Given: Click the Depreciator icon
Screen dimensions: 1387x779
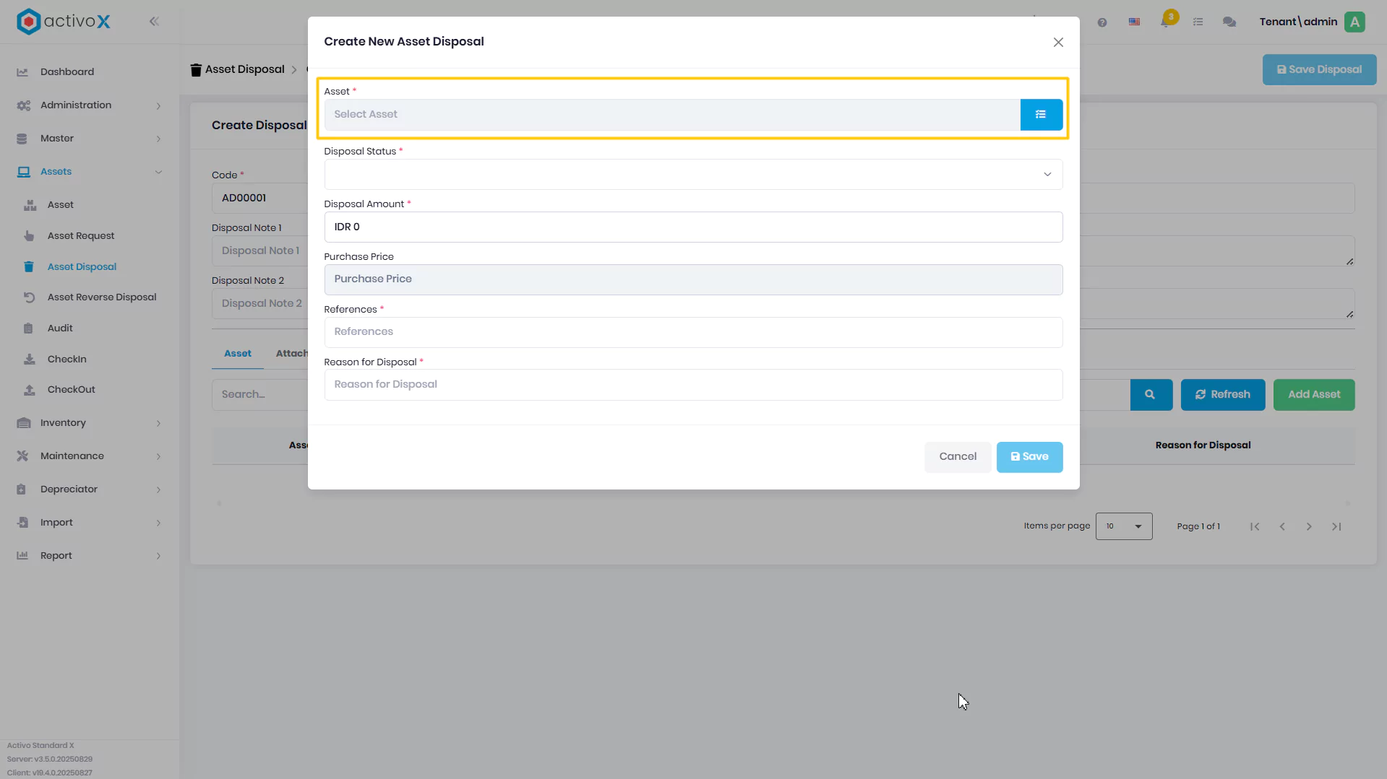Looking at the screenshot, I should click(x=22, y=489).
